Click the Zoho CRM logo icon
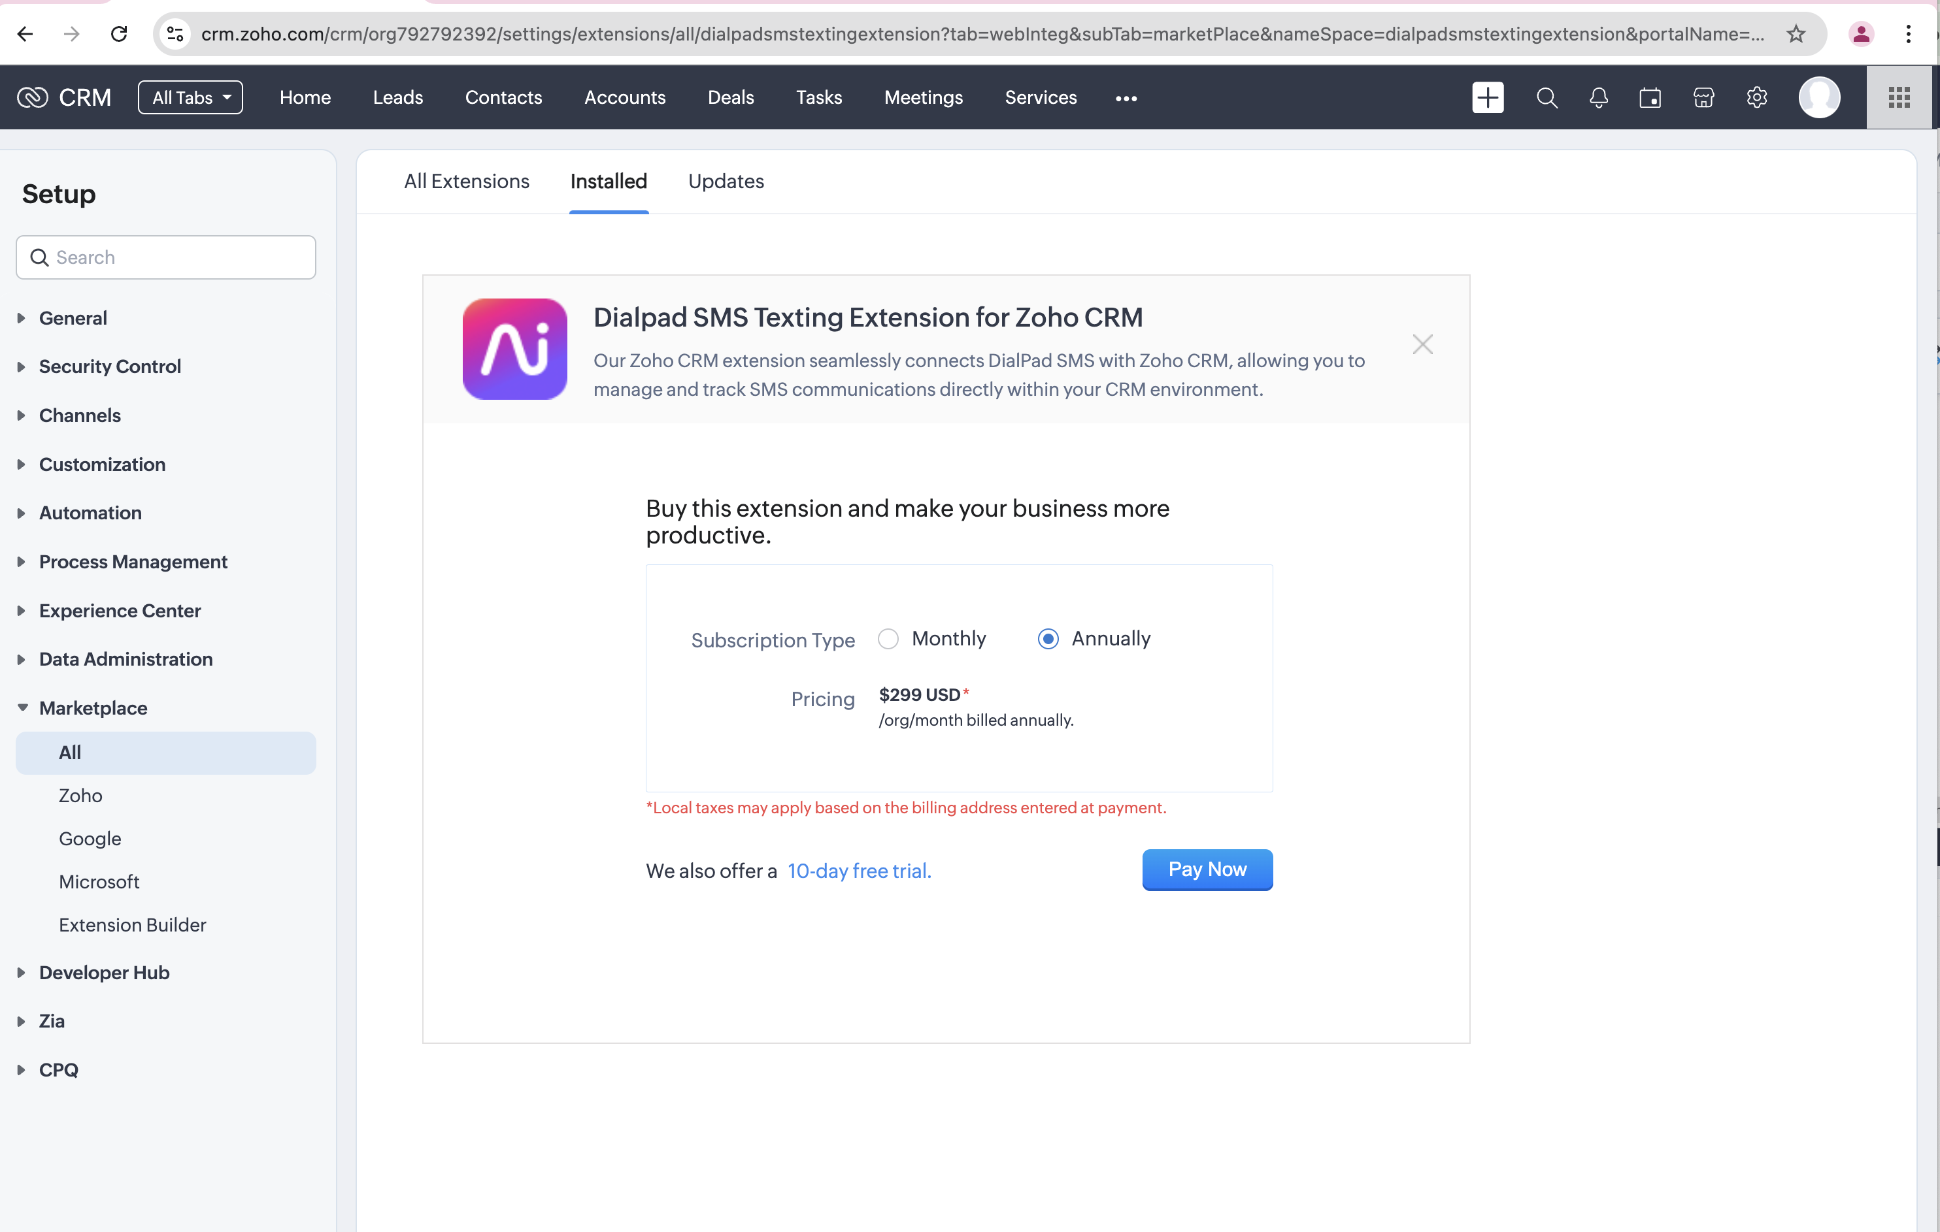 33,97
